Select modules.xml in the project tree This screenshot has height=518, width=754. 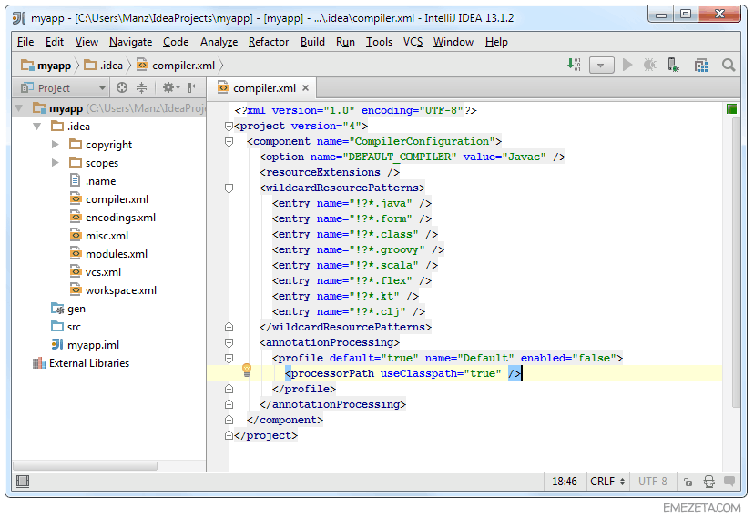pos(108,254)
